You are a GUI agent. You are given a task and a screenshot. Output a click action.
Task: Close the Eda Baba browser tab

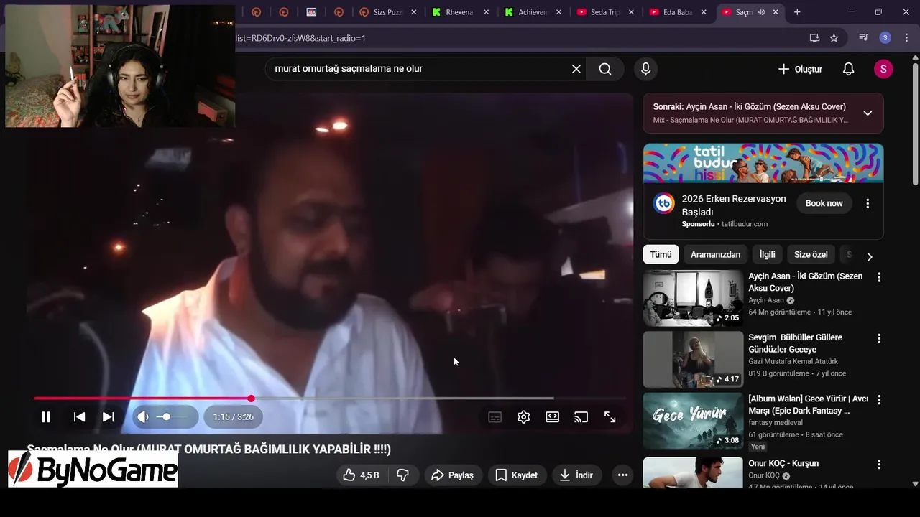(704, 12)
